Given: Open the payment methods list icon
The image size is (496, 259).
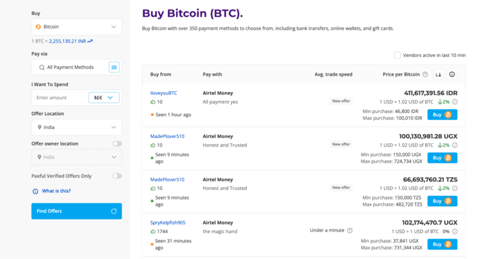Looking at the screenshot, I should 114,67.
